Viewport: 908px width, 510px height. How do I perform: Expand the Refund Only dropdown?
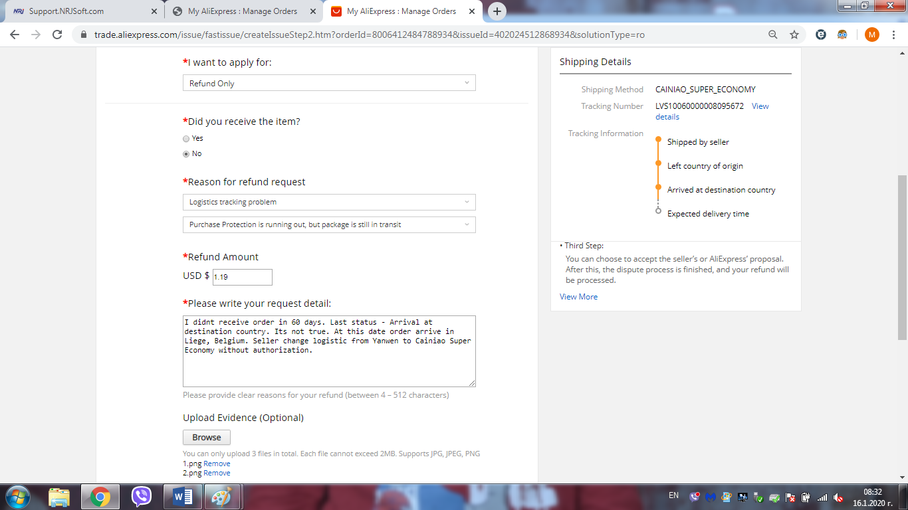pos(329,83)
